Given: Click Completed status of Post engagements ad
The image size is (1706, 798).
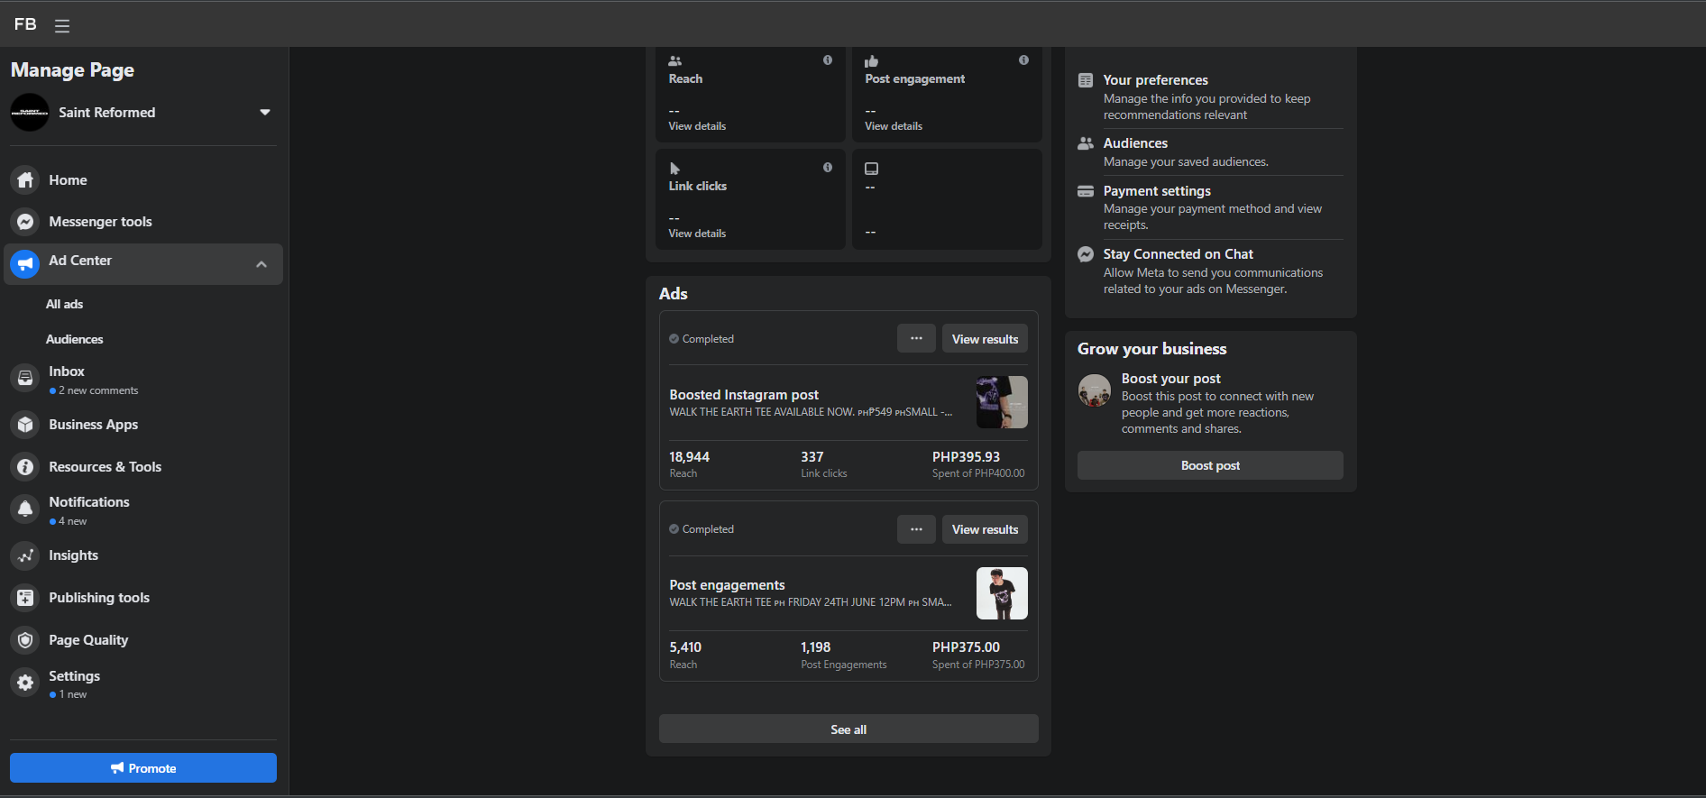Looking at the screenshot, I should pyautogui.click(x=702, y=529).
